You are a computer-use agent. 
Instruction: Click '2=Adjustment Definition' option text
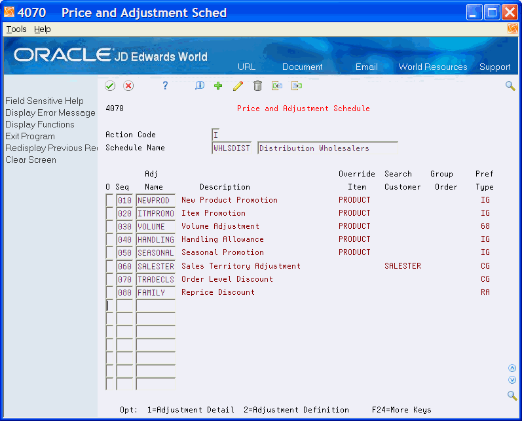pos(296,410)
